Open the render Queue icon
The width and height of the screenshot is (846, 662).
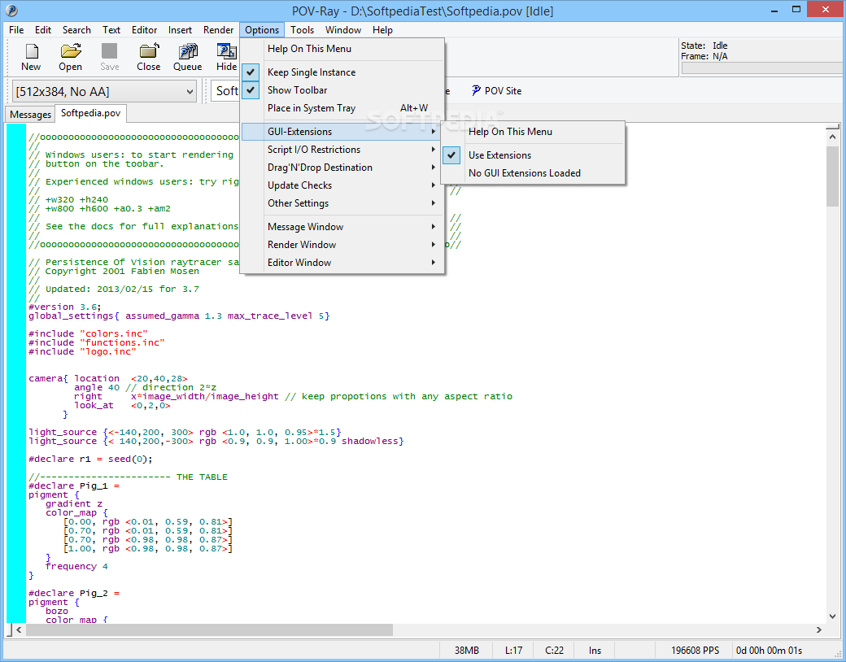(x=187, y=56)
